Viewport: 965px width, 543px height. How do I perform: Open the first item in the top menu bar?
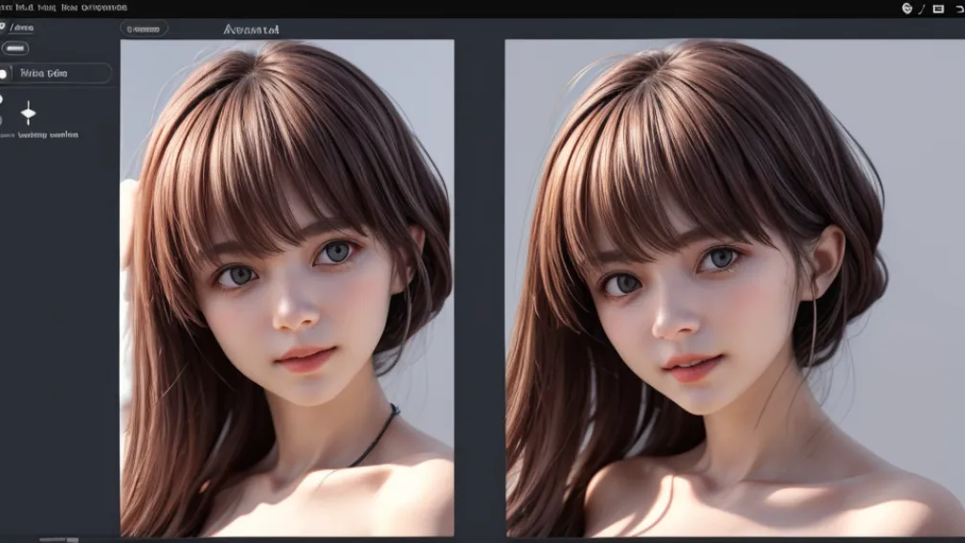[x=8, y=8]
